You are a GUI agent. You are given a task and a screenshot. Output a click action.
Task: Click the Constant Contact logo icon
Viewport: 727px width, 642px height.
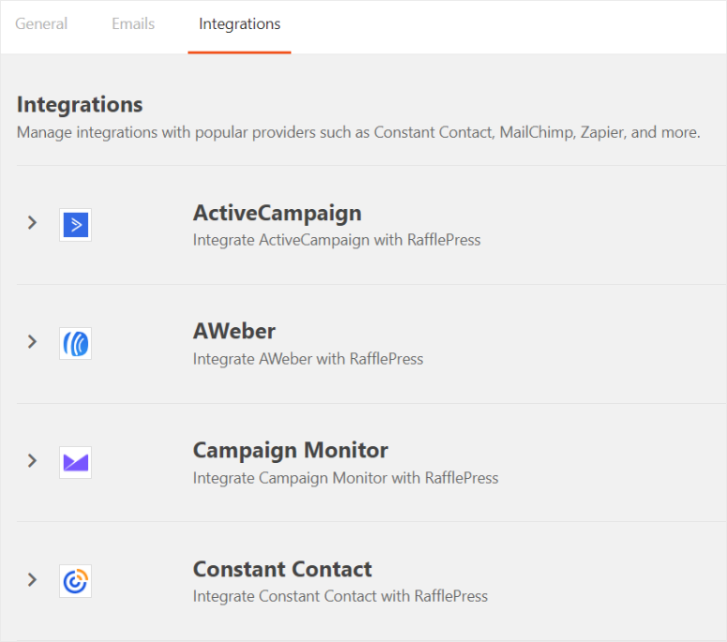tap(76, 581)
